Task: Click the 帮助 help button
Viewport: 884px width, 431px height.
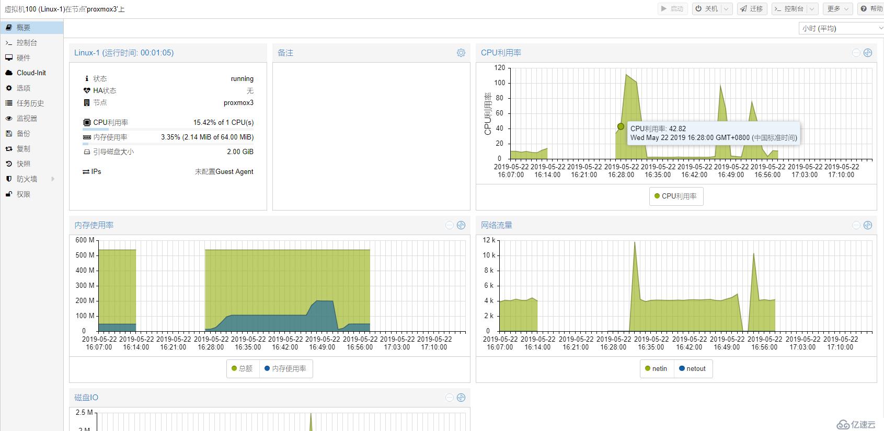Action: tap(871, 8)
